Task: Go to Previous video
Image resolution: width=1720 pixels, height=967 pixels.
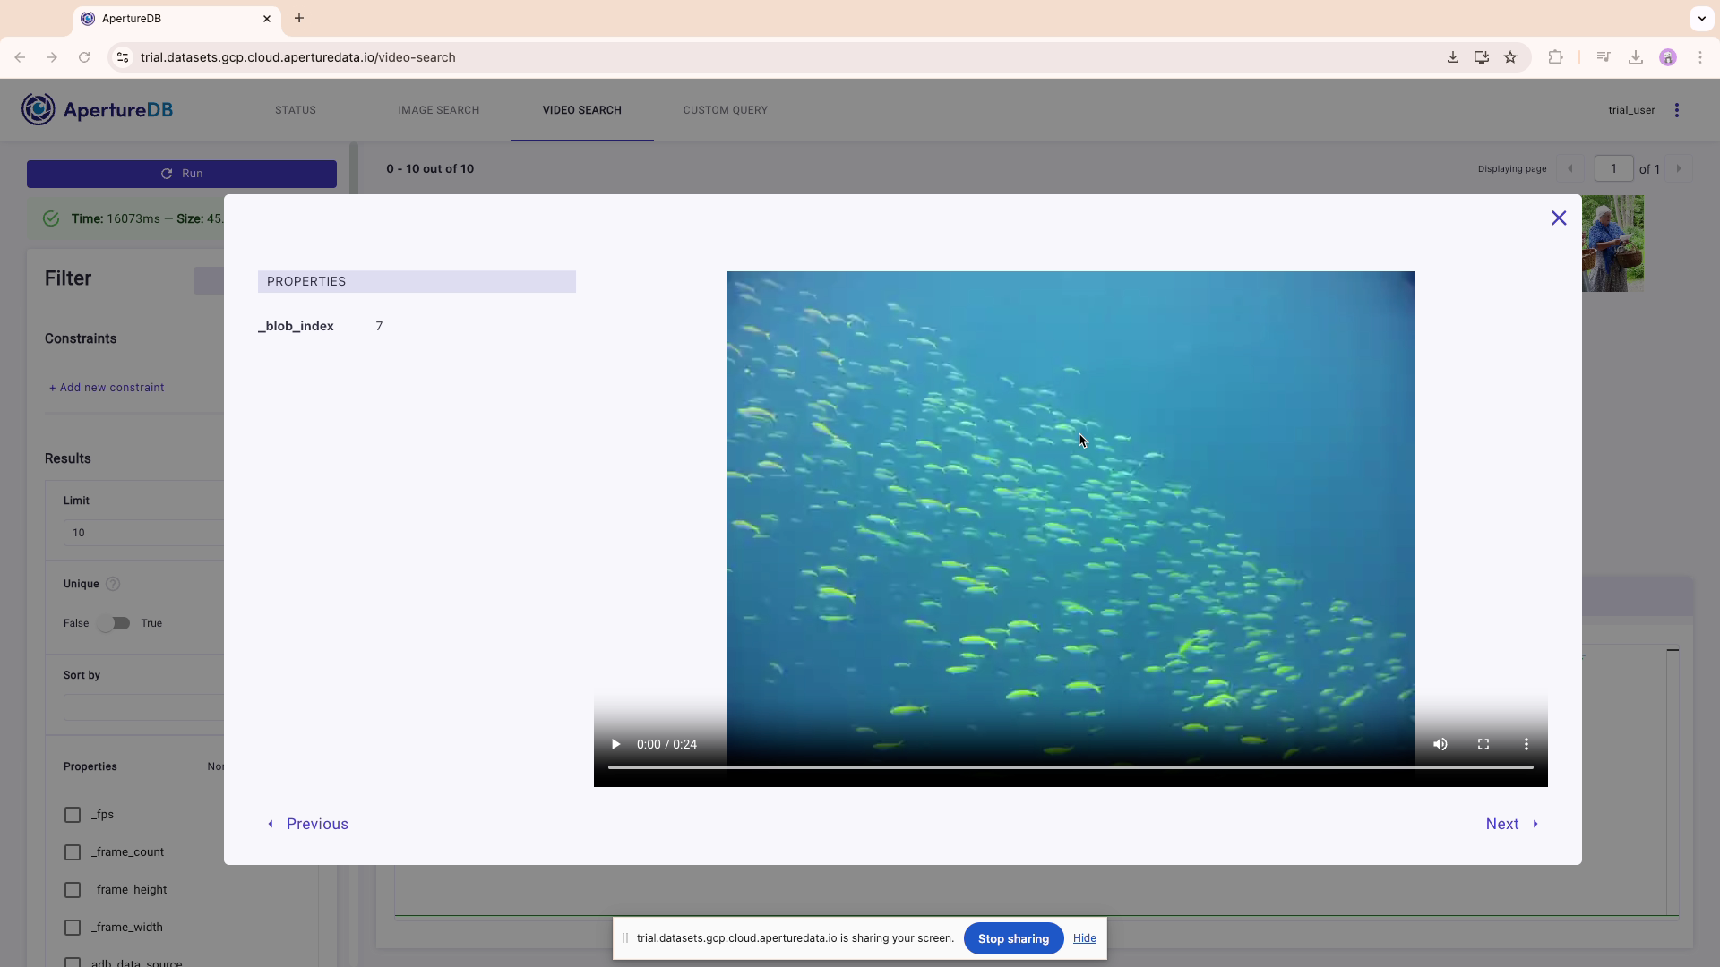Action: pyautogui.click(x=307, y=824)
